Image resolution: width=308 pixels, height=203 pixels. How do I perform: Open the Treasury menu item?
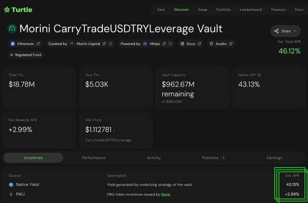pyautogui.click(x=278, y=10)
